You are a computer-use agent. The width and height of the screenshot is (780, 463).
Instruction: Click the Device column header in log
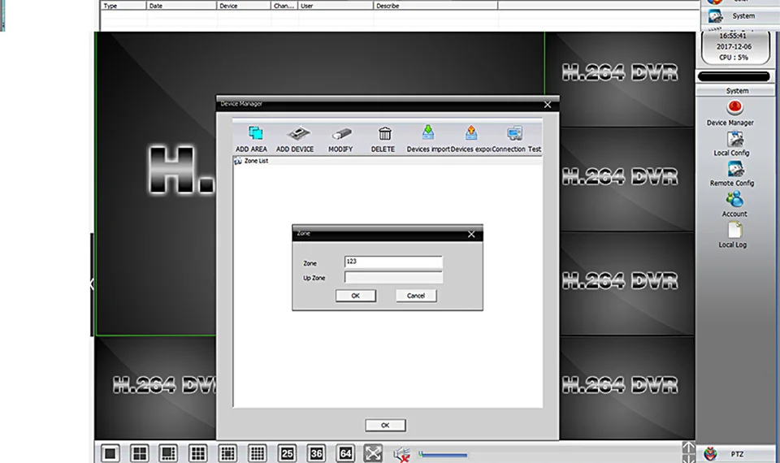click(244, 6)
